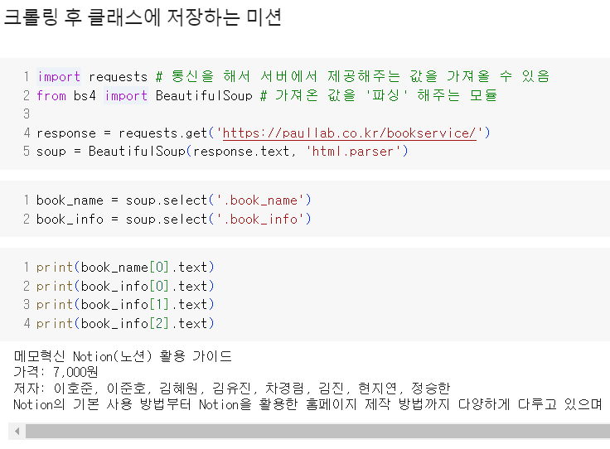
Task: Click the 'print(book_info[1].text)' line
Action: click(x=125, y=304)
